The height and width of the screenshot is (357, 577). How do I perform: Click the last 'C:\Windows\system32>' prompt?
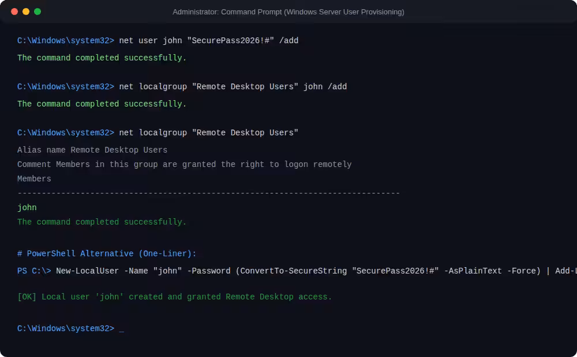click(66, 329)
